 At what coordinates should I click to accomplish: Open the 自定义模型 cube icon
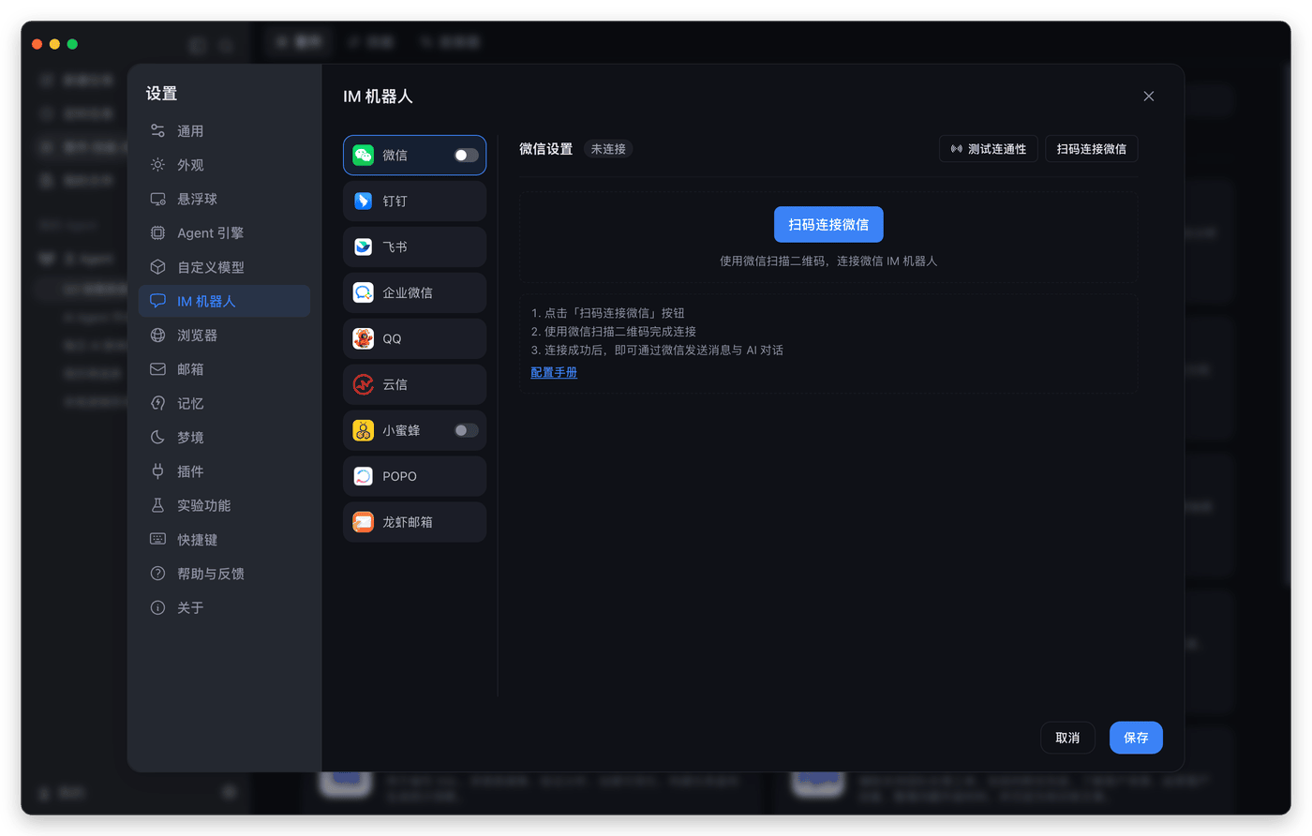pyautogui.click(x=157, y=267)
